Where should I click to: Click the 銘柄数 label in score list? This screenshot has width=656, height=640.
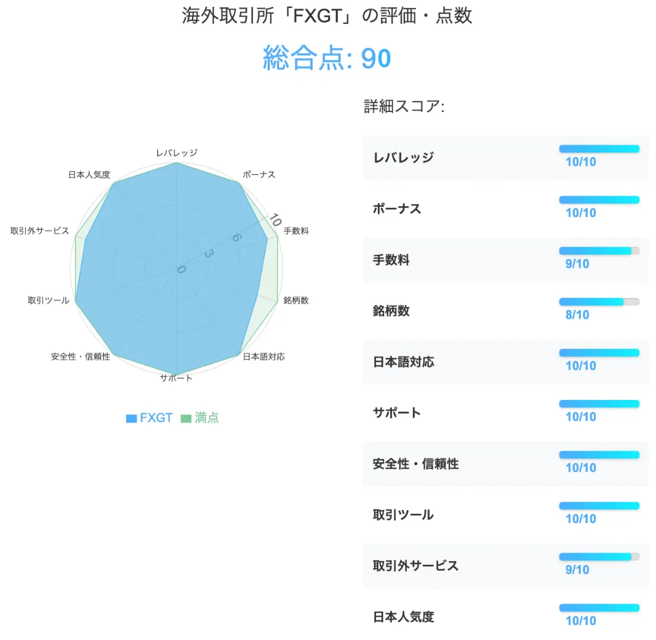coord(391,311)
